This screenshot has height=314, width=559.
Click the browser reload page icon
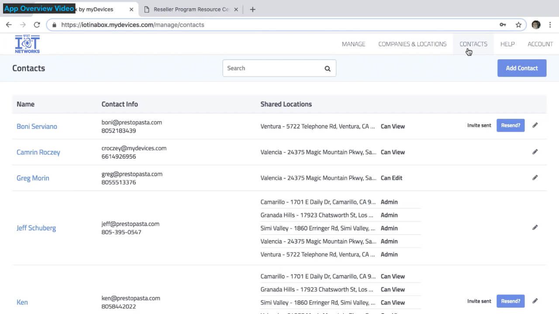(37, 25)
